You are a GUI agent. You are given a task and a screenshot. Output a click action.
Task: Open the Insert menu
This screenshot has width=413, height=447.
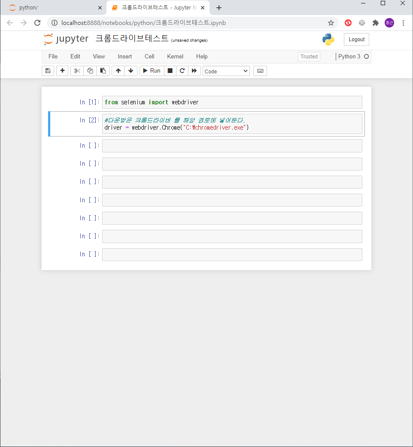125,56
